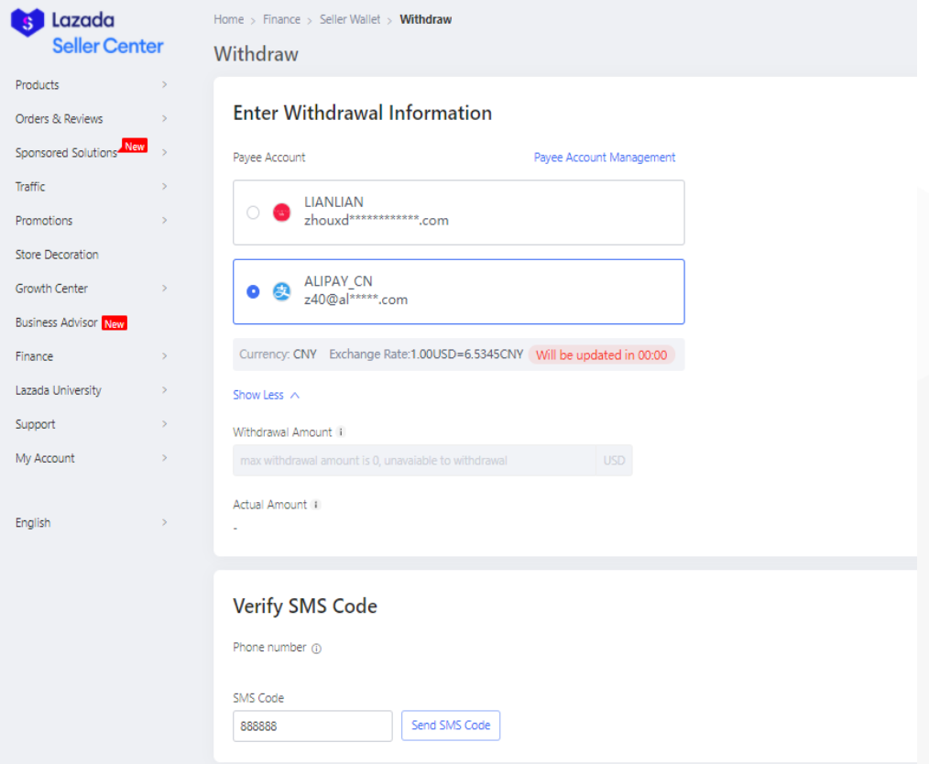The height and width of the screenshot is (764, 929).
Task: Click the 'Enter Withdrawal Information' heading
Action: pos(363,113)
